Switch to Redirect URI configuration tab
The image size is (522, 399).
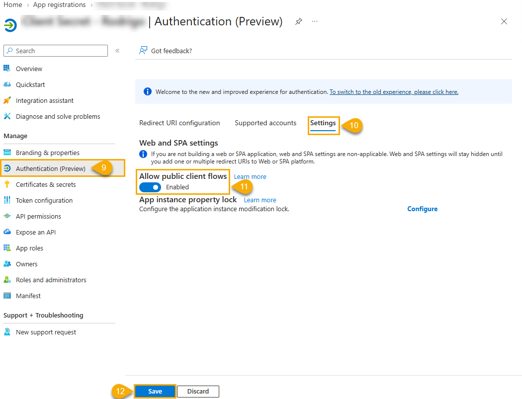(179, 123)
